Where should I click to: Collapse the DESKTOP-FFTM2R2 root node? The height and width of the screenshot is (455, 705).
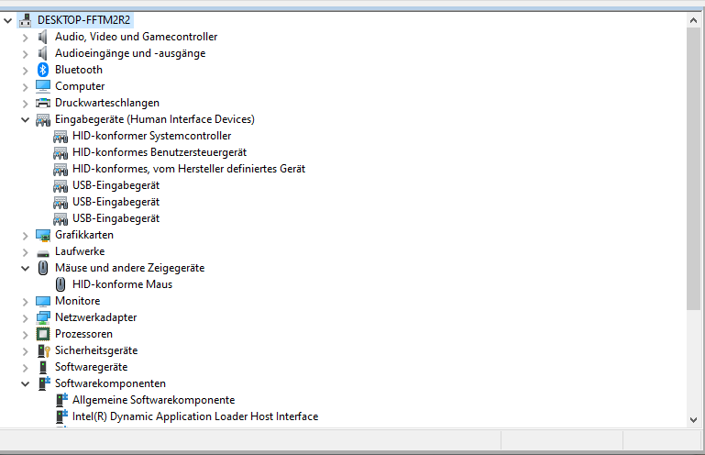[x=8, y=20]
